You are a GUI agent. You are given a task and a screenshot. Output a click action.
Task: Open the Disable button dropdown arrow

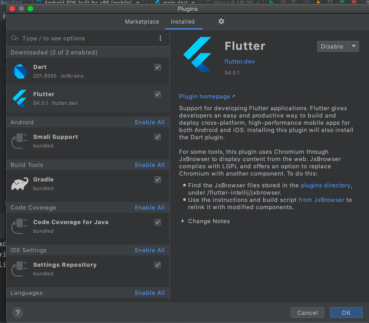[x=354, y=46]
